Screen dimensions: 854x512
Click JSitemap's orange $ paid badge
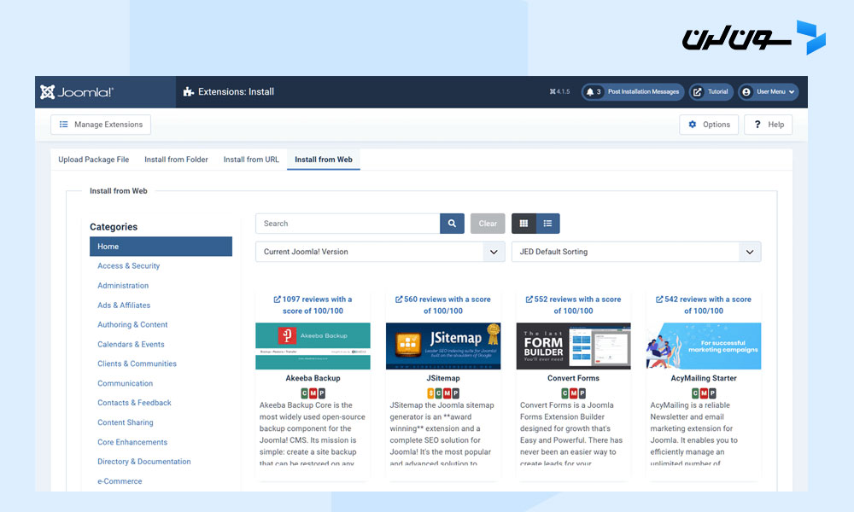coord(430,393)
